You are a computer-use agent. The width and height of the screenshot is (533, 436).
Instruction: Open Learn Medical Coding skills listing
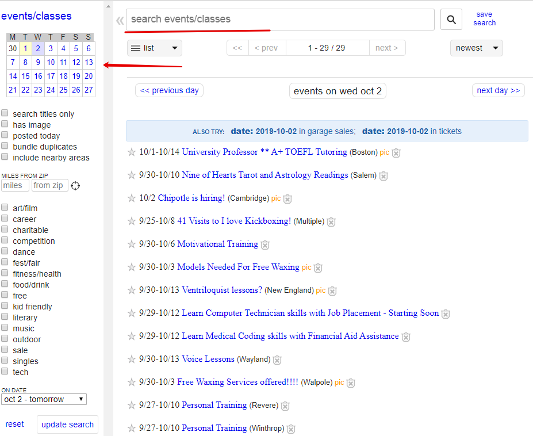[290, 336]
